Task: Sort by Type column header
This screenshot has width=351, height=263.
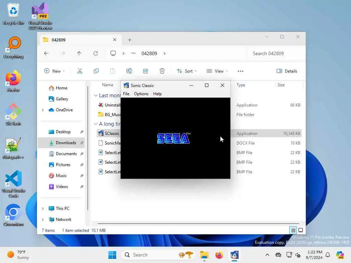Action: point(241,85)
